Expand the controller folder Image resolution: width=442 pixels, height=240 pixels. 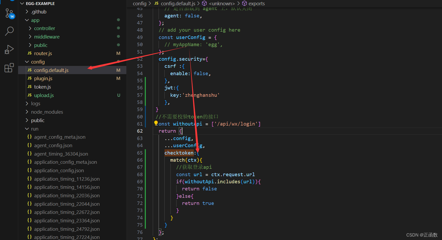30,28
